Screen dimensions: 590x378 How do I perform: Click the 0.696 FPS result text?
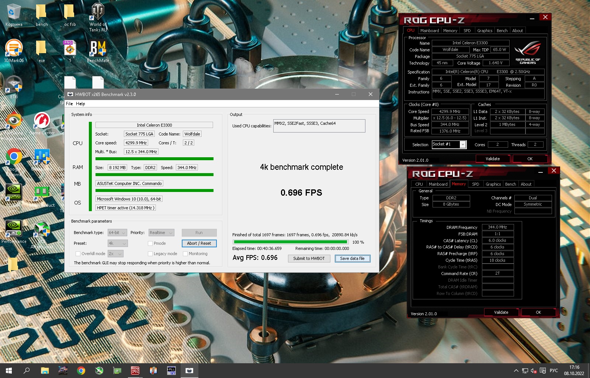(x=301, y=193)
